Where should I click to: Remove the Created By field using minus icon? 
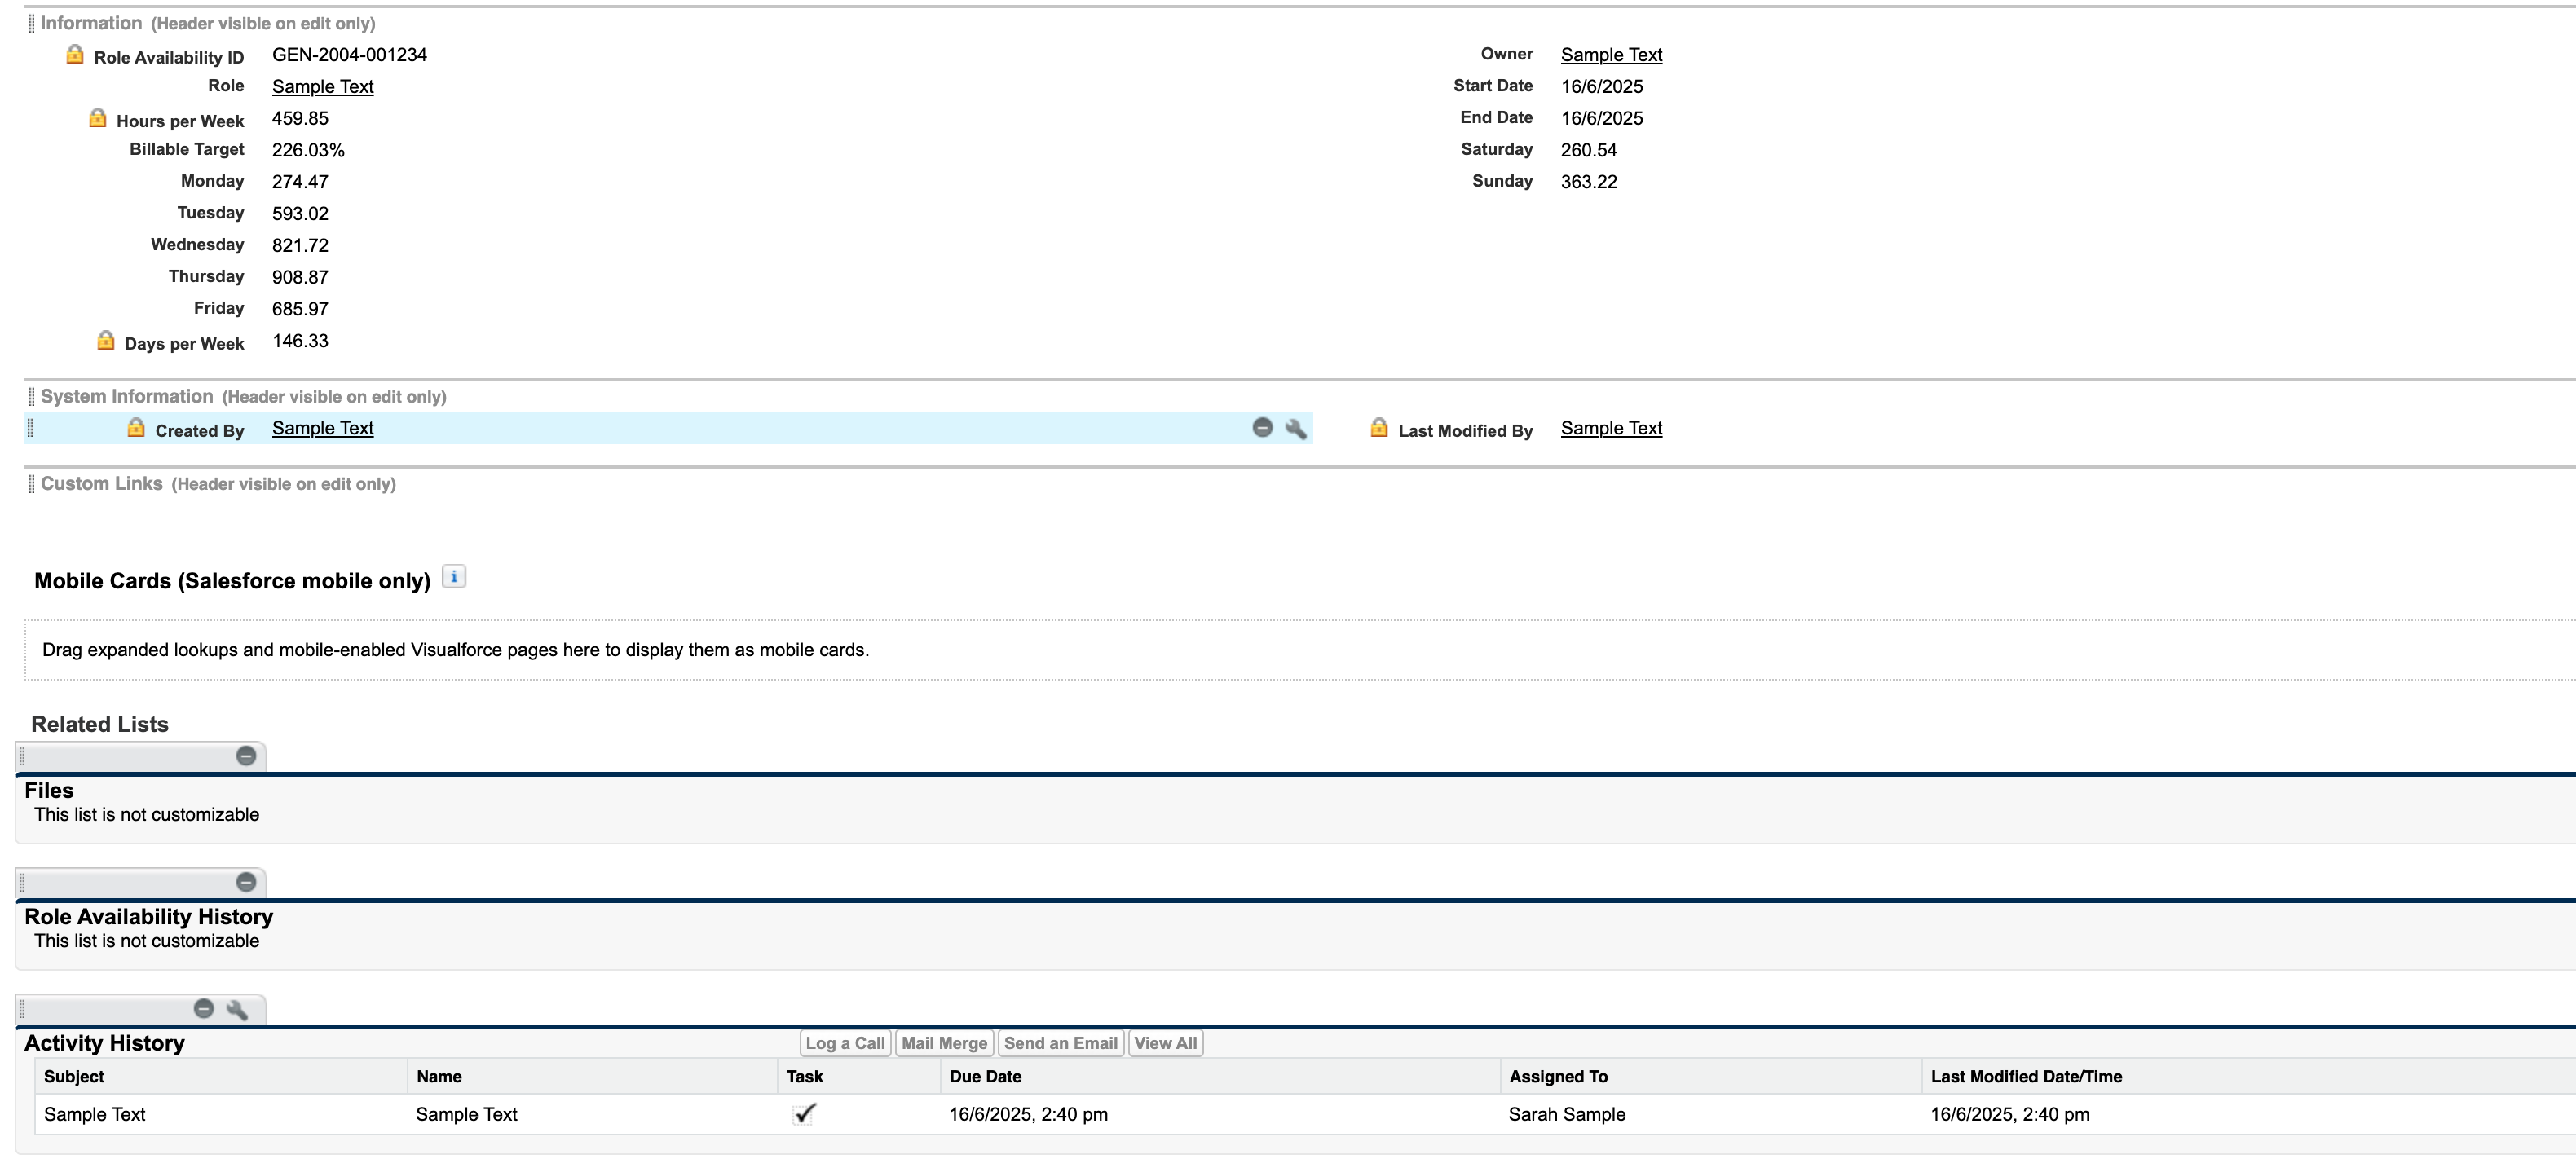[1262, 428]
